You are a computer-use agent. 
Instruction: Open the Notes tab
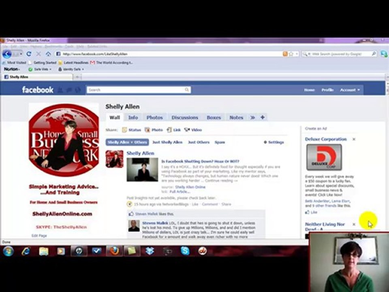tap(236, 118)
